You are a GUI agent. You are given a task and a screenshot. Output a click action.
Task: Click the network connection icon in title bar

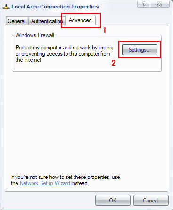pos(6,7)
